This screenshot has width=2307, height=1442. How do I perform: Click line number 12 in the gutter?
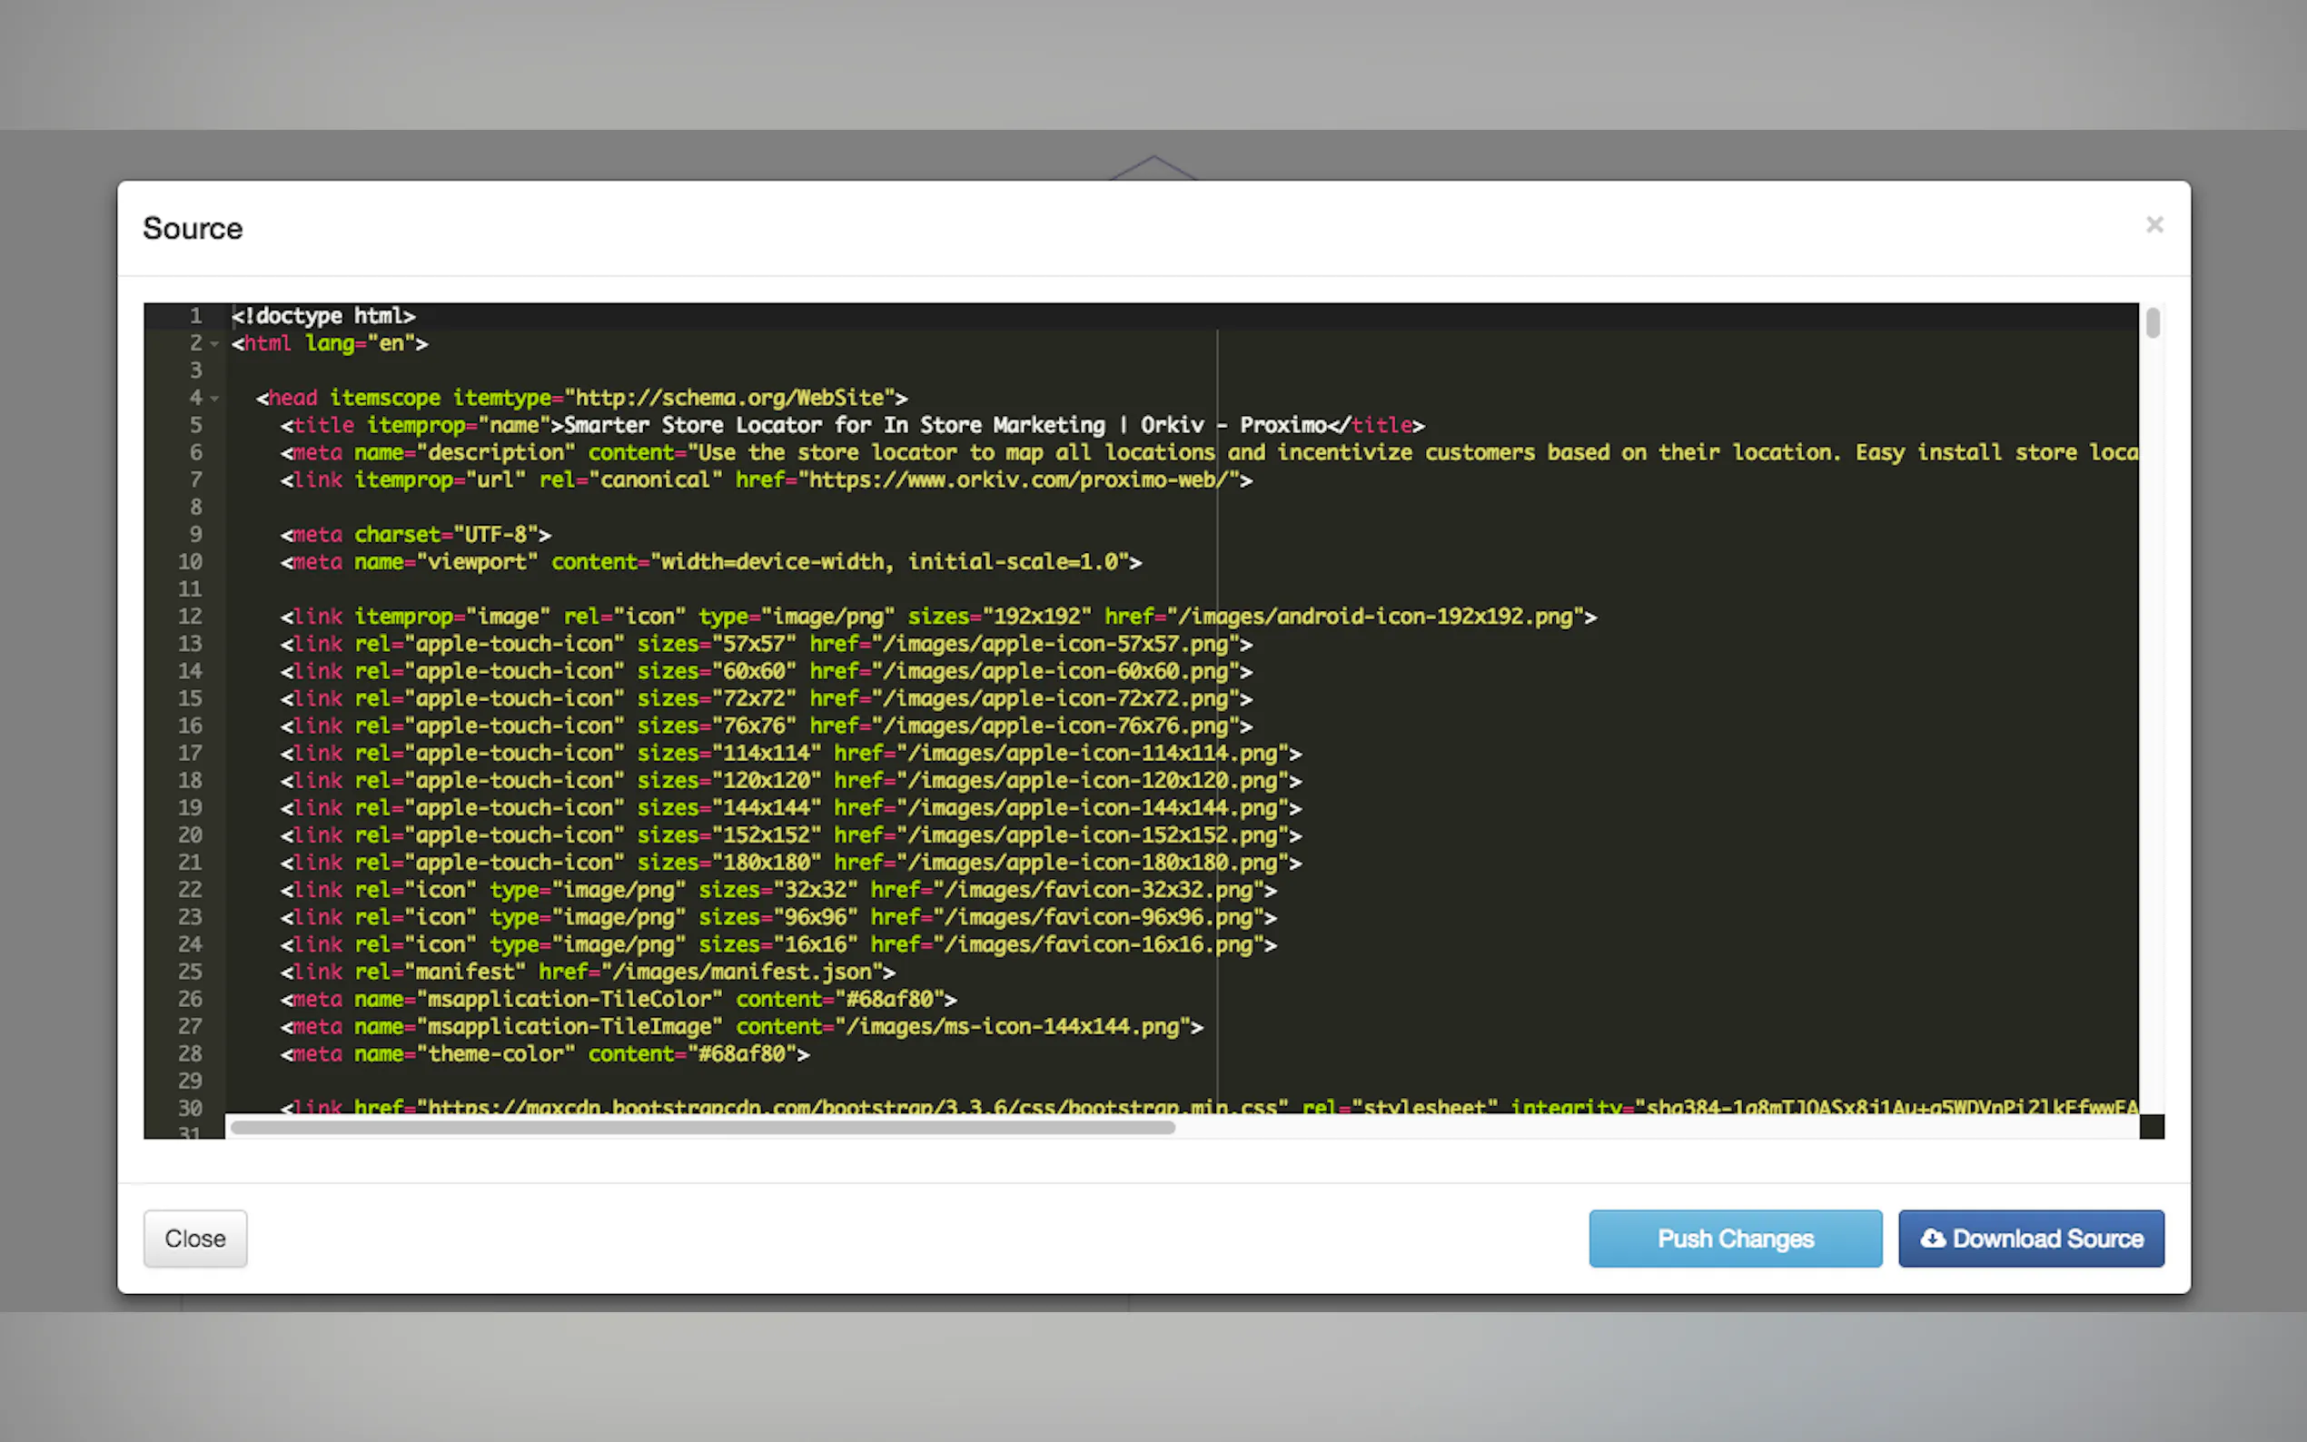190,617
